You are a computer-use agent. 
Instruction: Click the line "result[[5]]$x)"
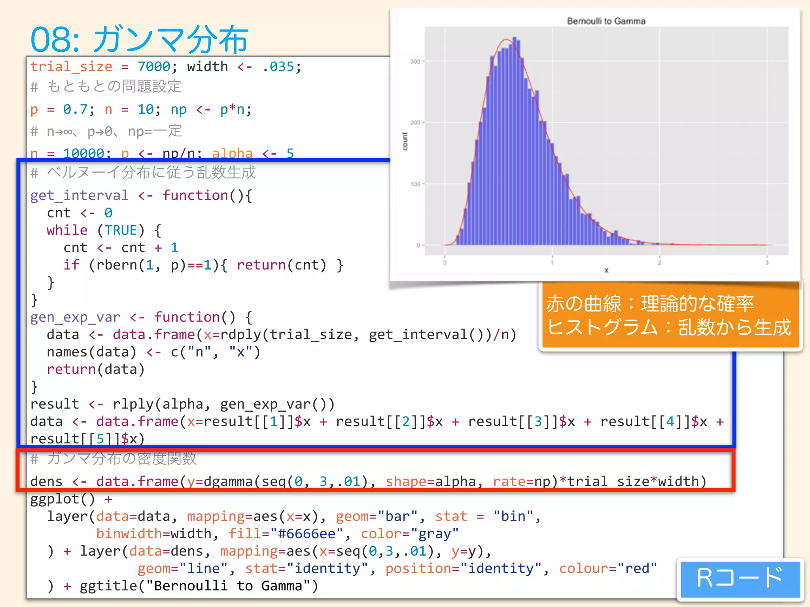pyautogui.click(x=87, y=439)
